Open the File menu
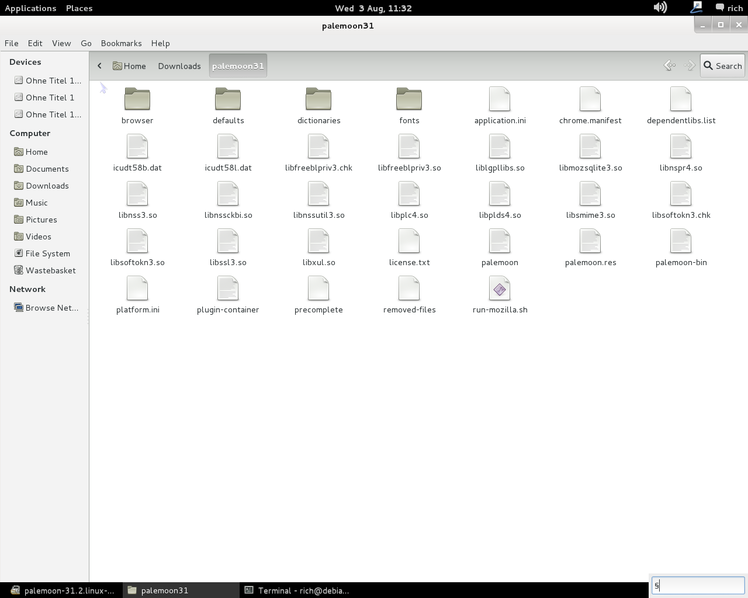The height and width of the screenshot is (598, 748). click(12, 43)
